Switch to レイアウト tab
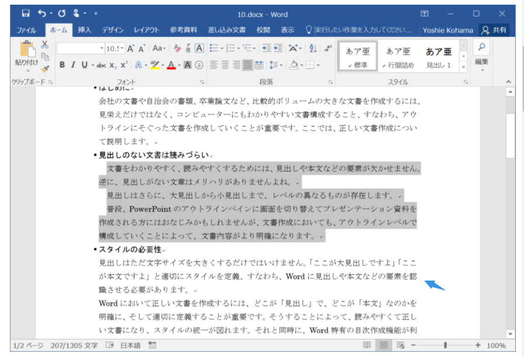This screenshot has width=524, height=357. 146,30
